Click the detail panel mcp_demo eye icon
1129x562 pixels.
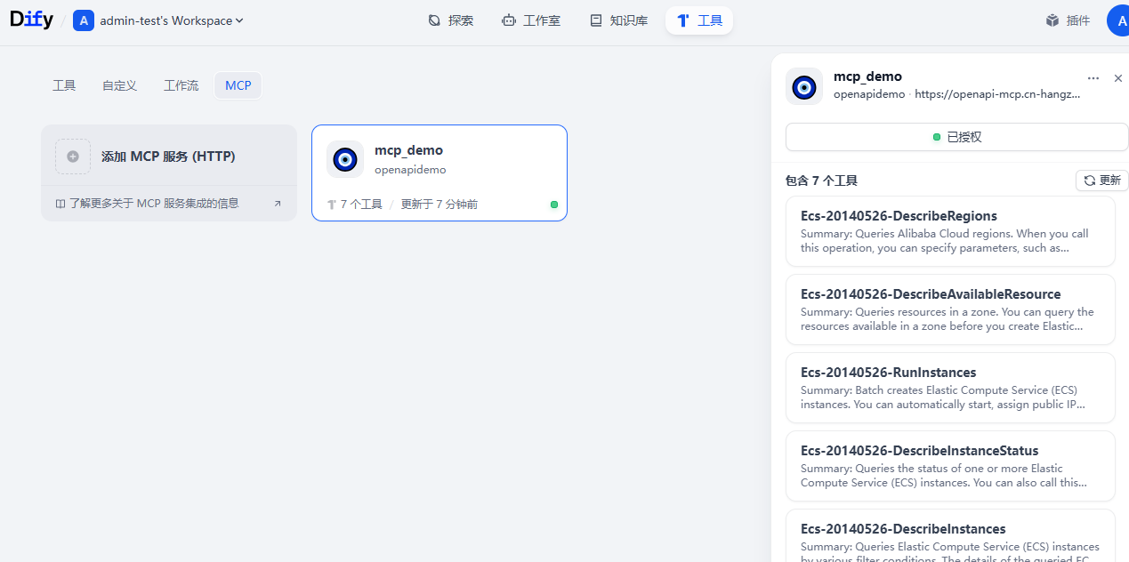(804, 86)
